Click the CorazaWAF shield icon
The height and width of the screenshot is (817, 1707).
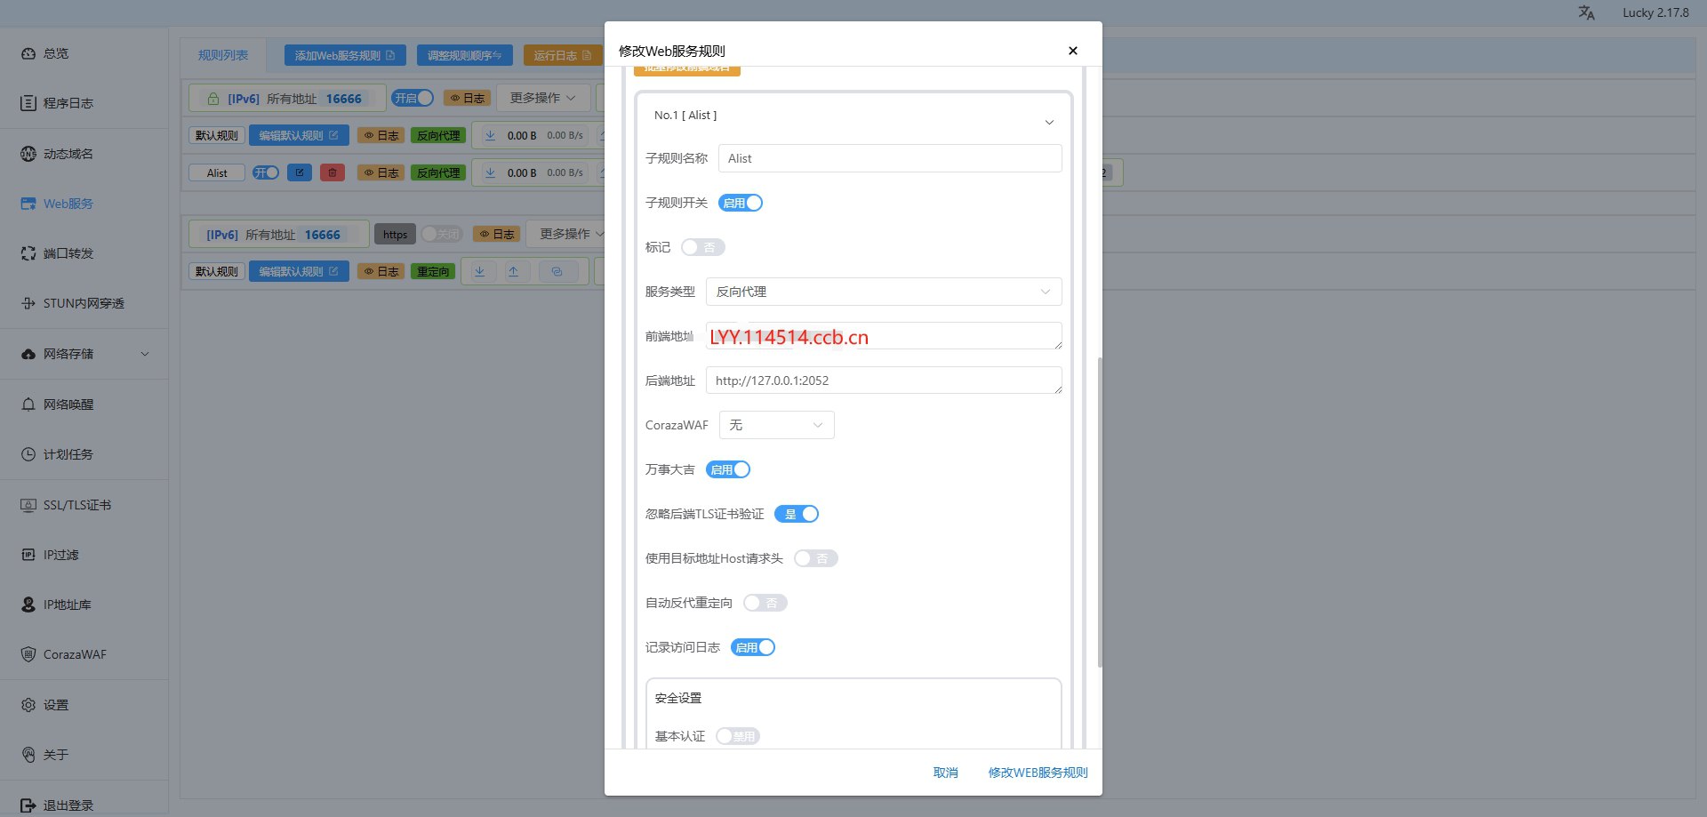[x=28, y=654]
